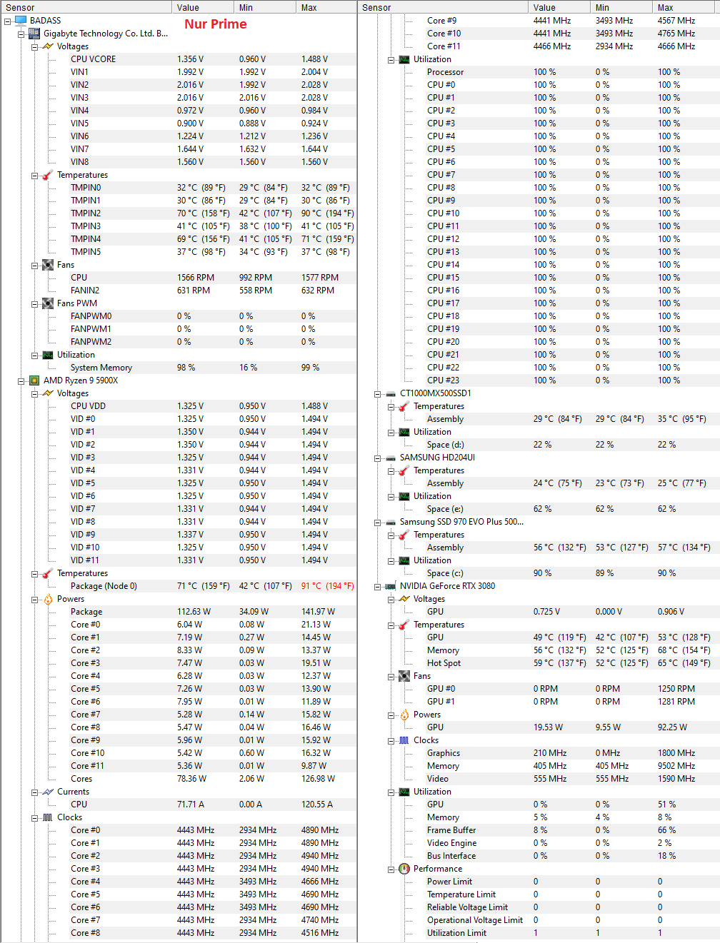Click the Voltages icon under NVIDIA GeForce RTX 3080
This screenshot has height=943, width=720.
coord(404,599)
